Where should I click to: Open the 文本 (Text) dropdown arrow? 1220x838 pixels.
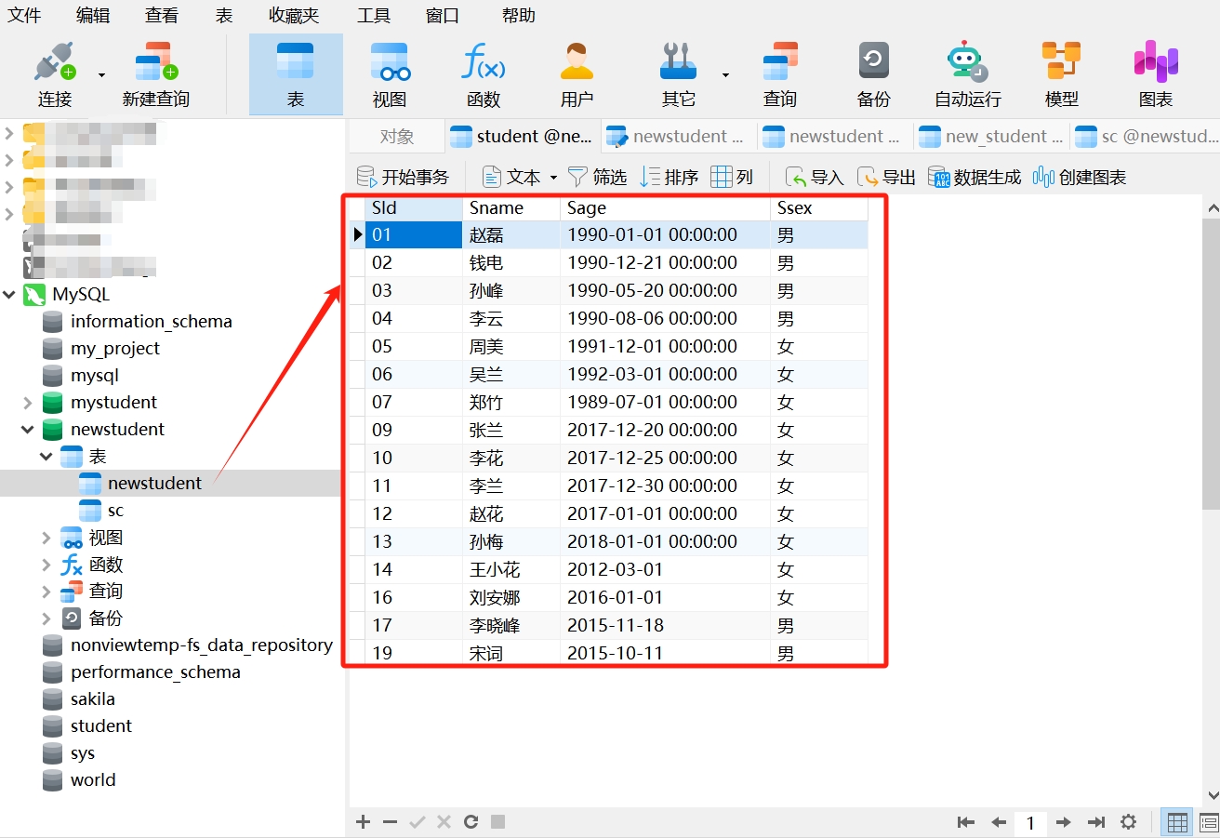click(553, 178)
